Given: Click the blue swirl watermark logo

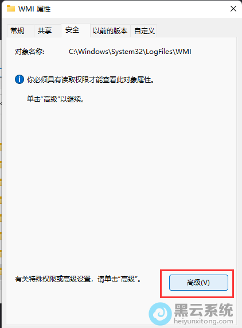Looking at the screenshot, I should point(160,314).
